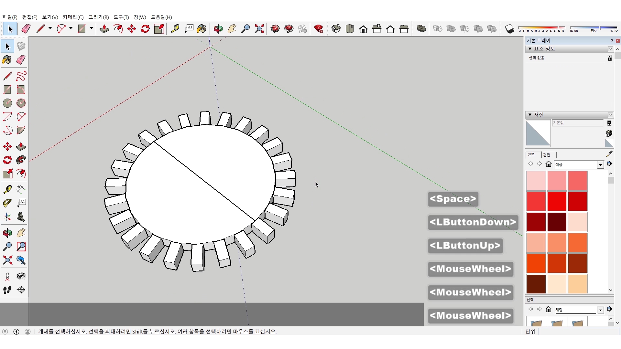Pick the Protractor tool on left toolbar
The width and height of the screenshot is (621, 349).
click(7, 203)
